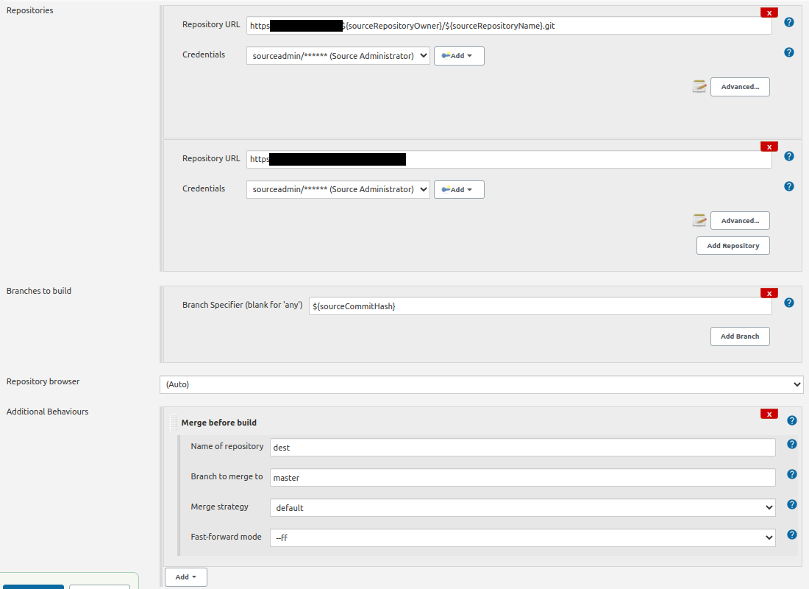Focus the second Repository URL field
809x589 pixels.
(x=509, y=159)
